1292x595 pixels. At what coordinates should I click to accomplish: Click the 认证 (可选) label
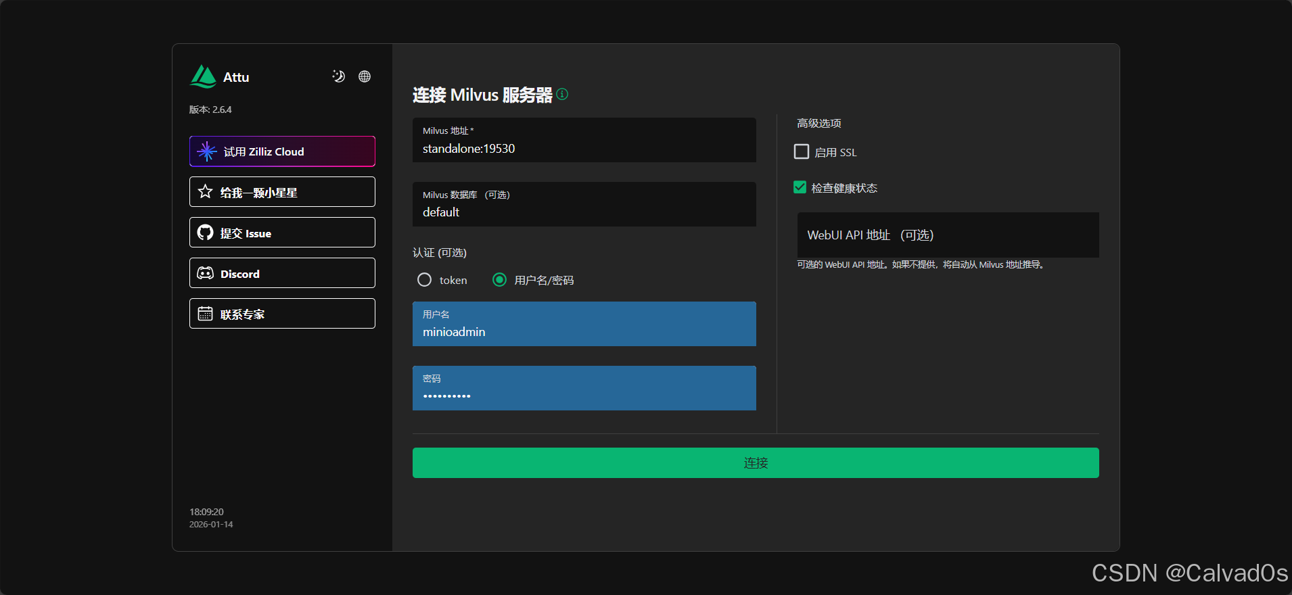(440, 253)
